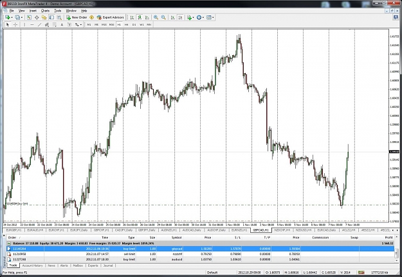Select the Crosshair tool
Screen dimensions: 402x277
(x=15, y=24)
